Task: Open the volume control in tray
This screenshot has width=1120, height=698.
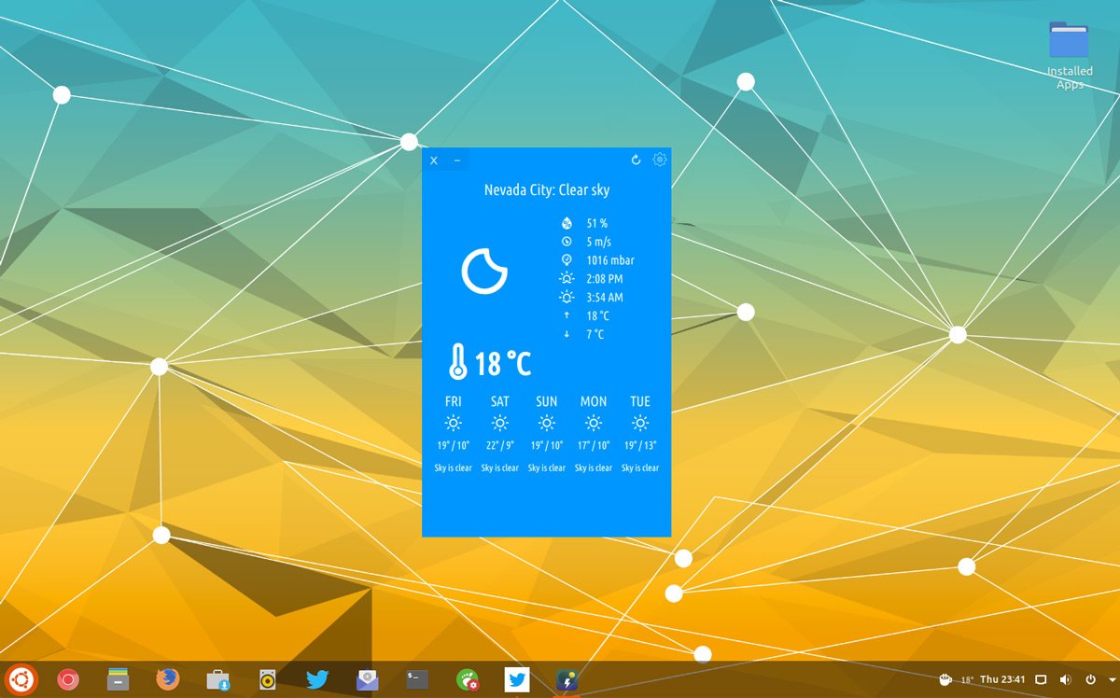Action: 1066,679
